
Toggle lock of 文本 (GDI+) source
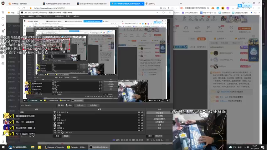(142, 120)
